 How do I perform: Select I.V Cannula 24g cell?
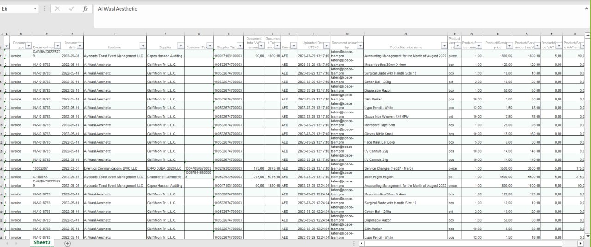point(405,157)
